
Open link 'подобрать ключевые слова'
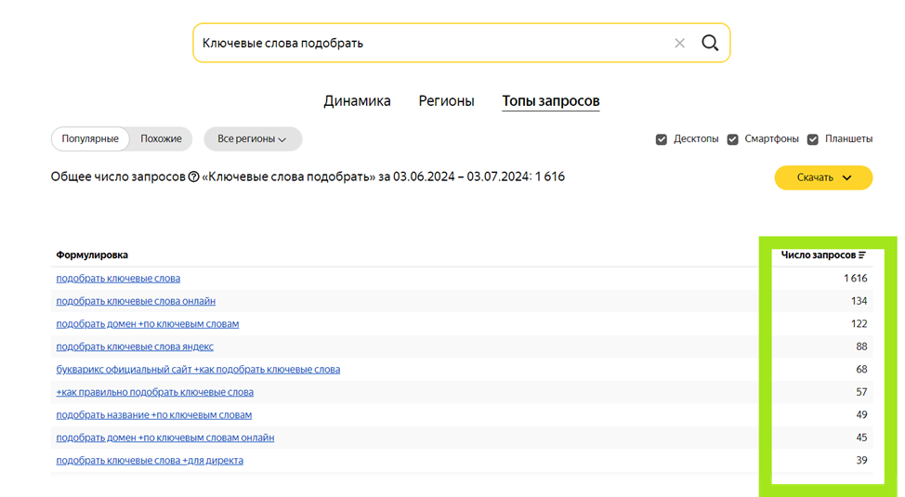(118, 279)
